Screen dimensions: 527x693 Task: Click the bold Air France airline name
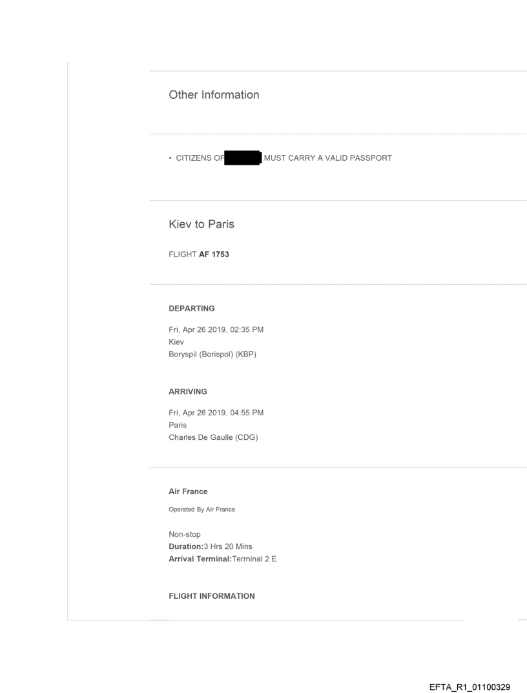point(188,491)
